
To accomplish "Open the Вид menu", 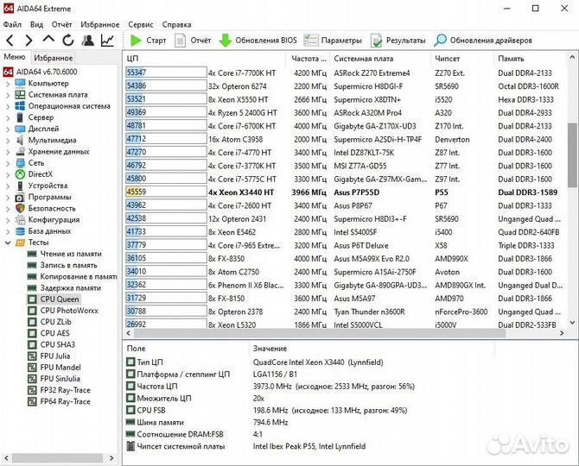I will click(36, 24).
